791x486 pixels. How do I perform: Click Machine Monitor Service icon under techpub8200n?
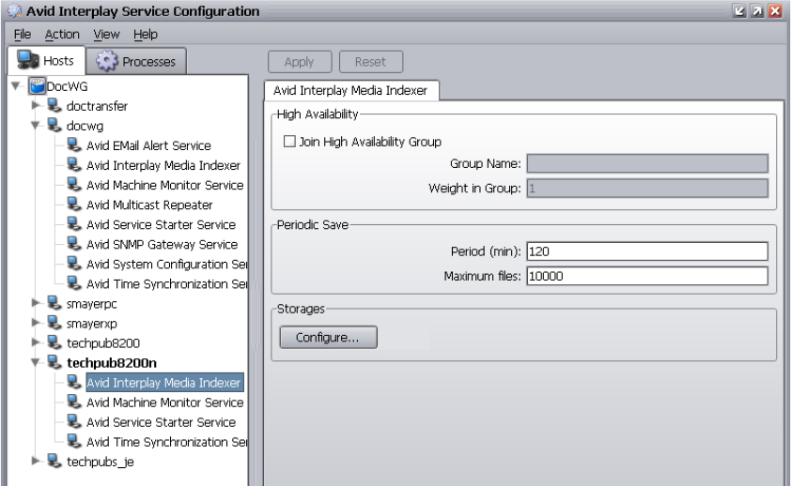click(74, 402)
